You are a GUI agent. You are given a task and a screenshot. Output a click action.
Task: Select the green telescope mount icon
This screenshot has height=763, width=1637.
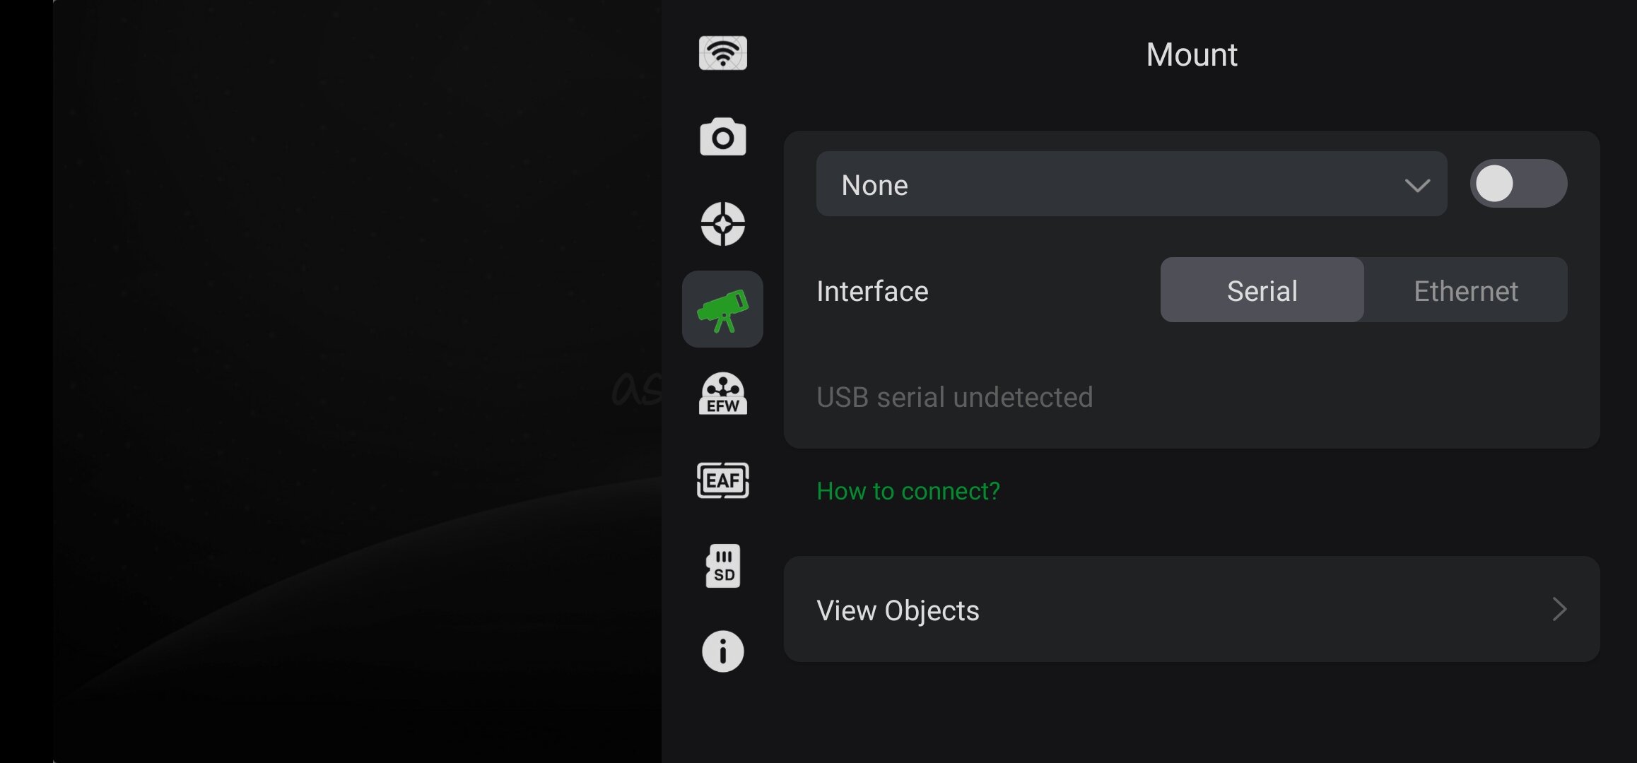(x=722, y=309)
